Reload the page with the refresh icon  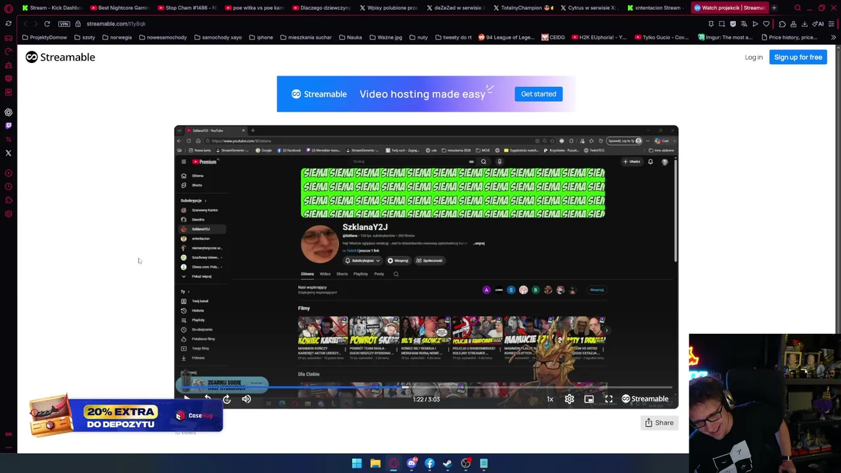click(x=47, y=24)
